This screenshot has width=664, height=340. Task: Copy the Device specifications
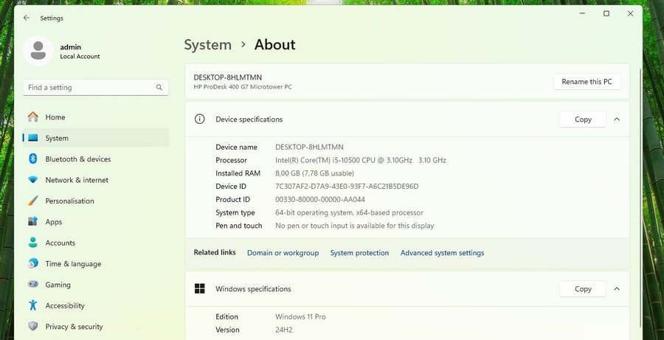pyautogui.click(x=582, y=119)
